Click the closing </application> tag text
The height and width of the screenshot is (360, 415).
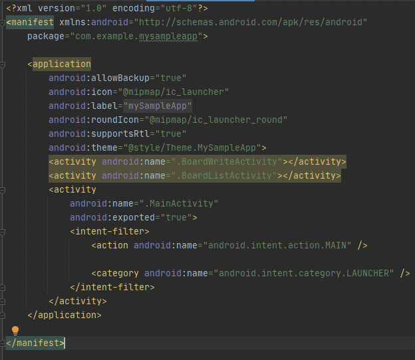(65, 315)
